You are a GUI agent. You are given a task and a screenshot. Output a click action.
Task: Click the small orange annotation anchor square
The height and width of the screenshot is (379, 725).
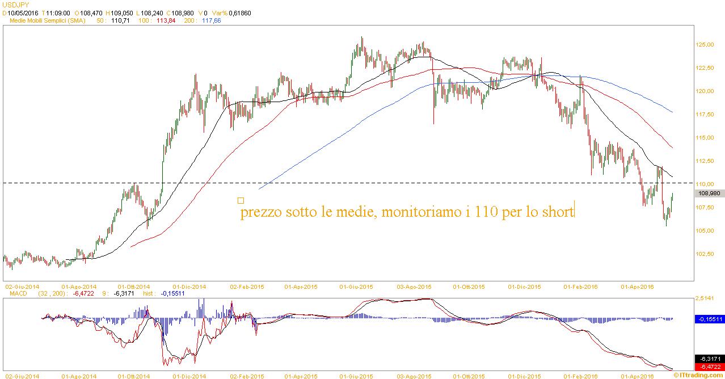click(241, 200)
